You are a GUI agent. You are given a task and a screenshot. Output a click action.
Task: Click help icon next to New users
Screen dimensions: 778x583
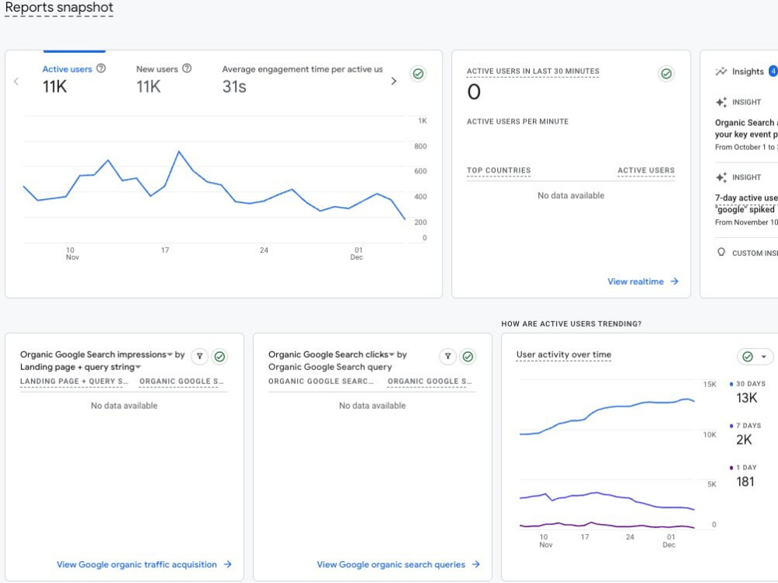point(187,68)
